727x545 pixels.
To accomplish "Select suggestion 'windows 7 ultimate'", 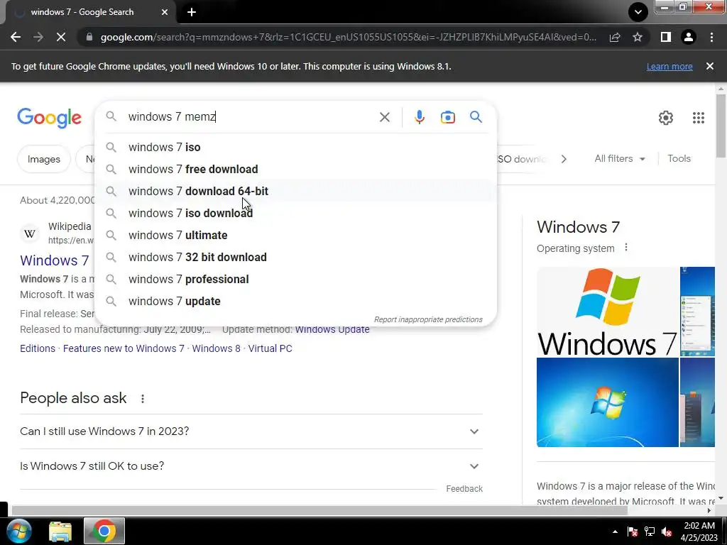I will pos(295,235).
